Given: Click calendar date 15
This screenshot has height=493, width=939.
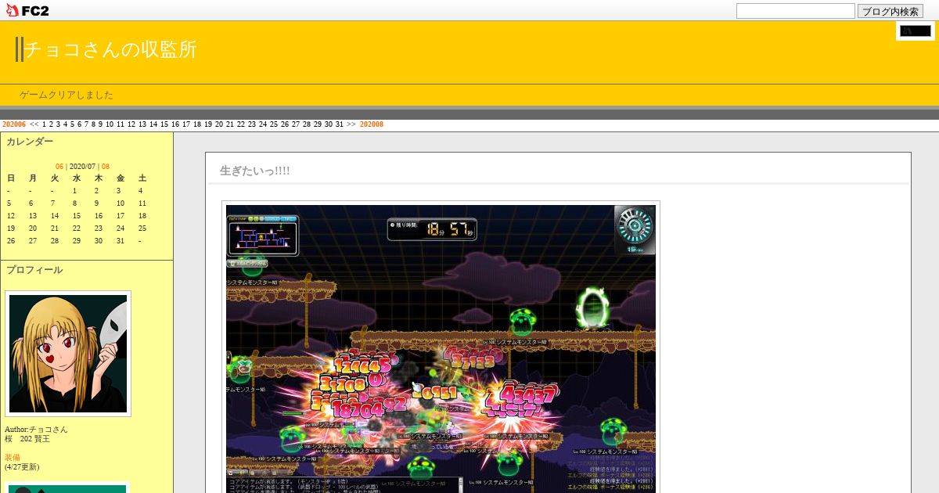Looking at the screenshot, I should click(77, 216).
